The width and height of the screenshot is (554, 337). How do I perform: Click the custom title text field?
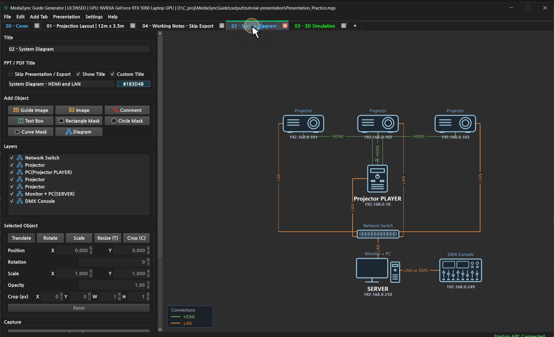tap(61, 84)
